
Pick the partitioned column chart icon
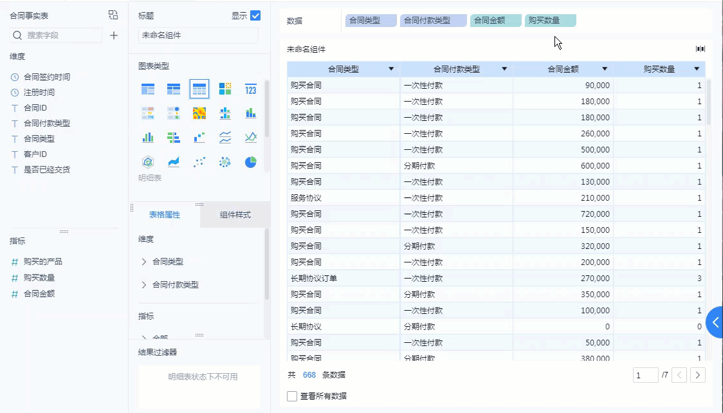pyautogui.click(x=225, y=113)
